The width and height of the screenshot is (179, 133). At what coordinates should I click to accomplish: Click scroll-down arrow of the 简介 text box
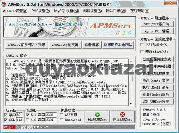[x=131, y=104]
